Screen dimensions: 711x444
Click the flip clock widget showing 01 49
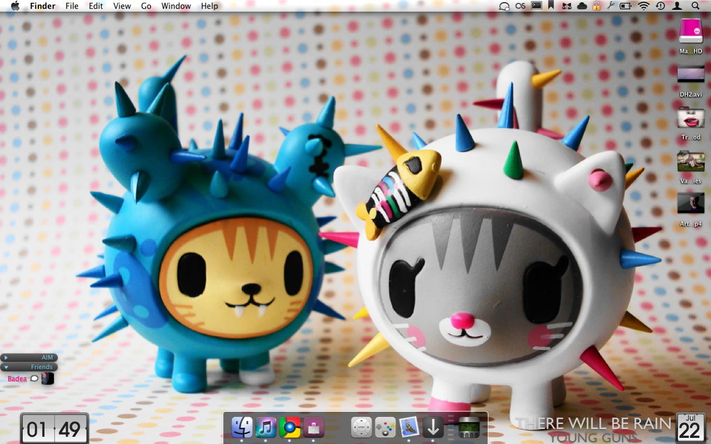pos(54,428)
